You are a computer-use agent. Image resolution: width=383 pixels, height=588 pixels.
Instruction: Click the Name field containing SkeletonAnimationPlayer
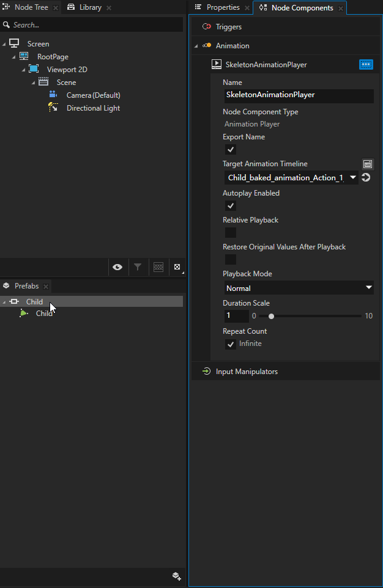pyautogui.click(x=299, y=95)
